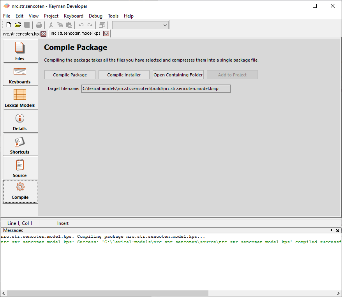Close the Messages panel
This screenshot has height=297, width=342.
click(338, 230)
